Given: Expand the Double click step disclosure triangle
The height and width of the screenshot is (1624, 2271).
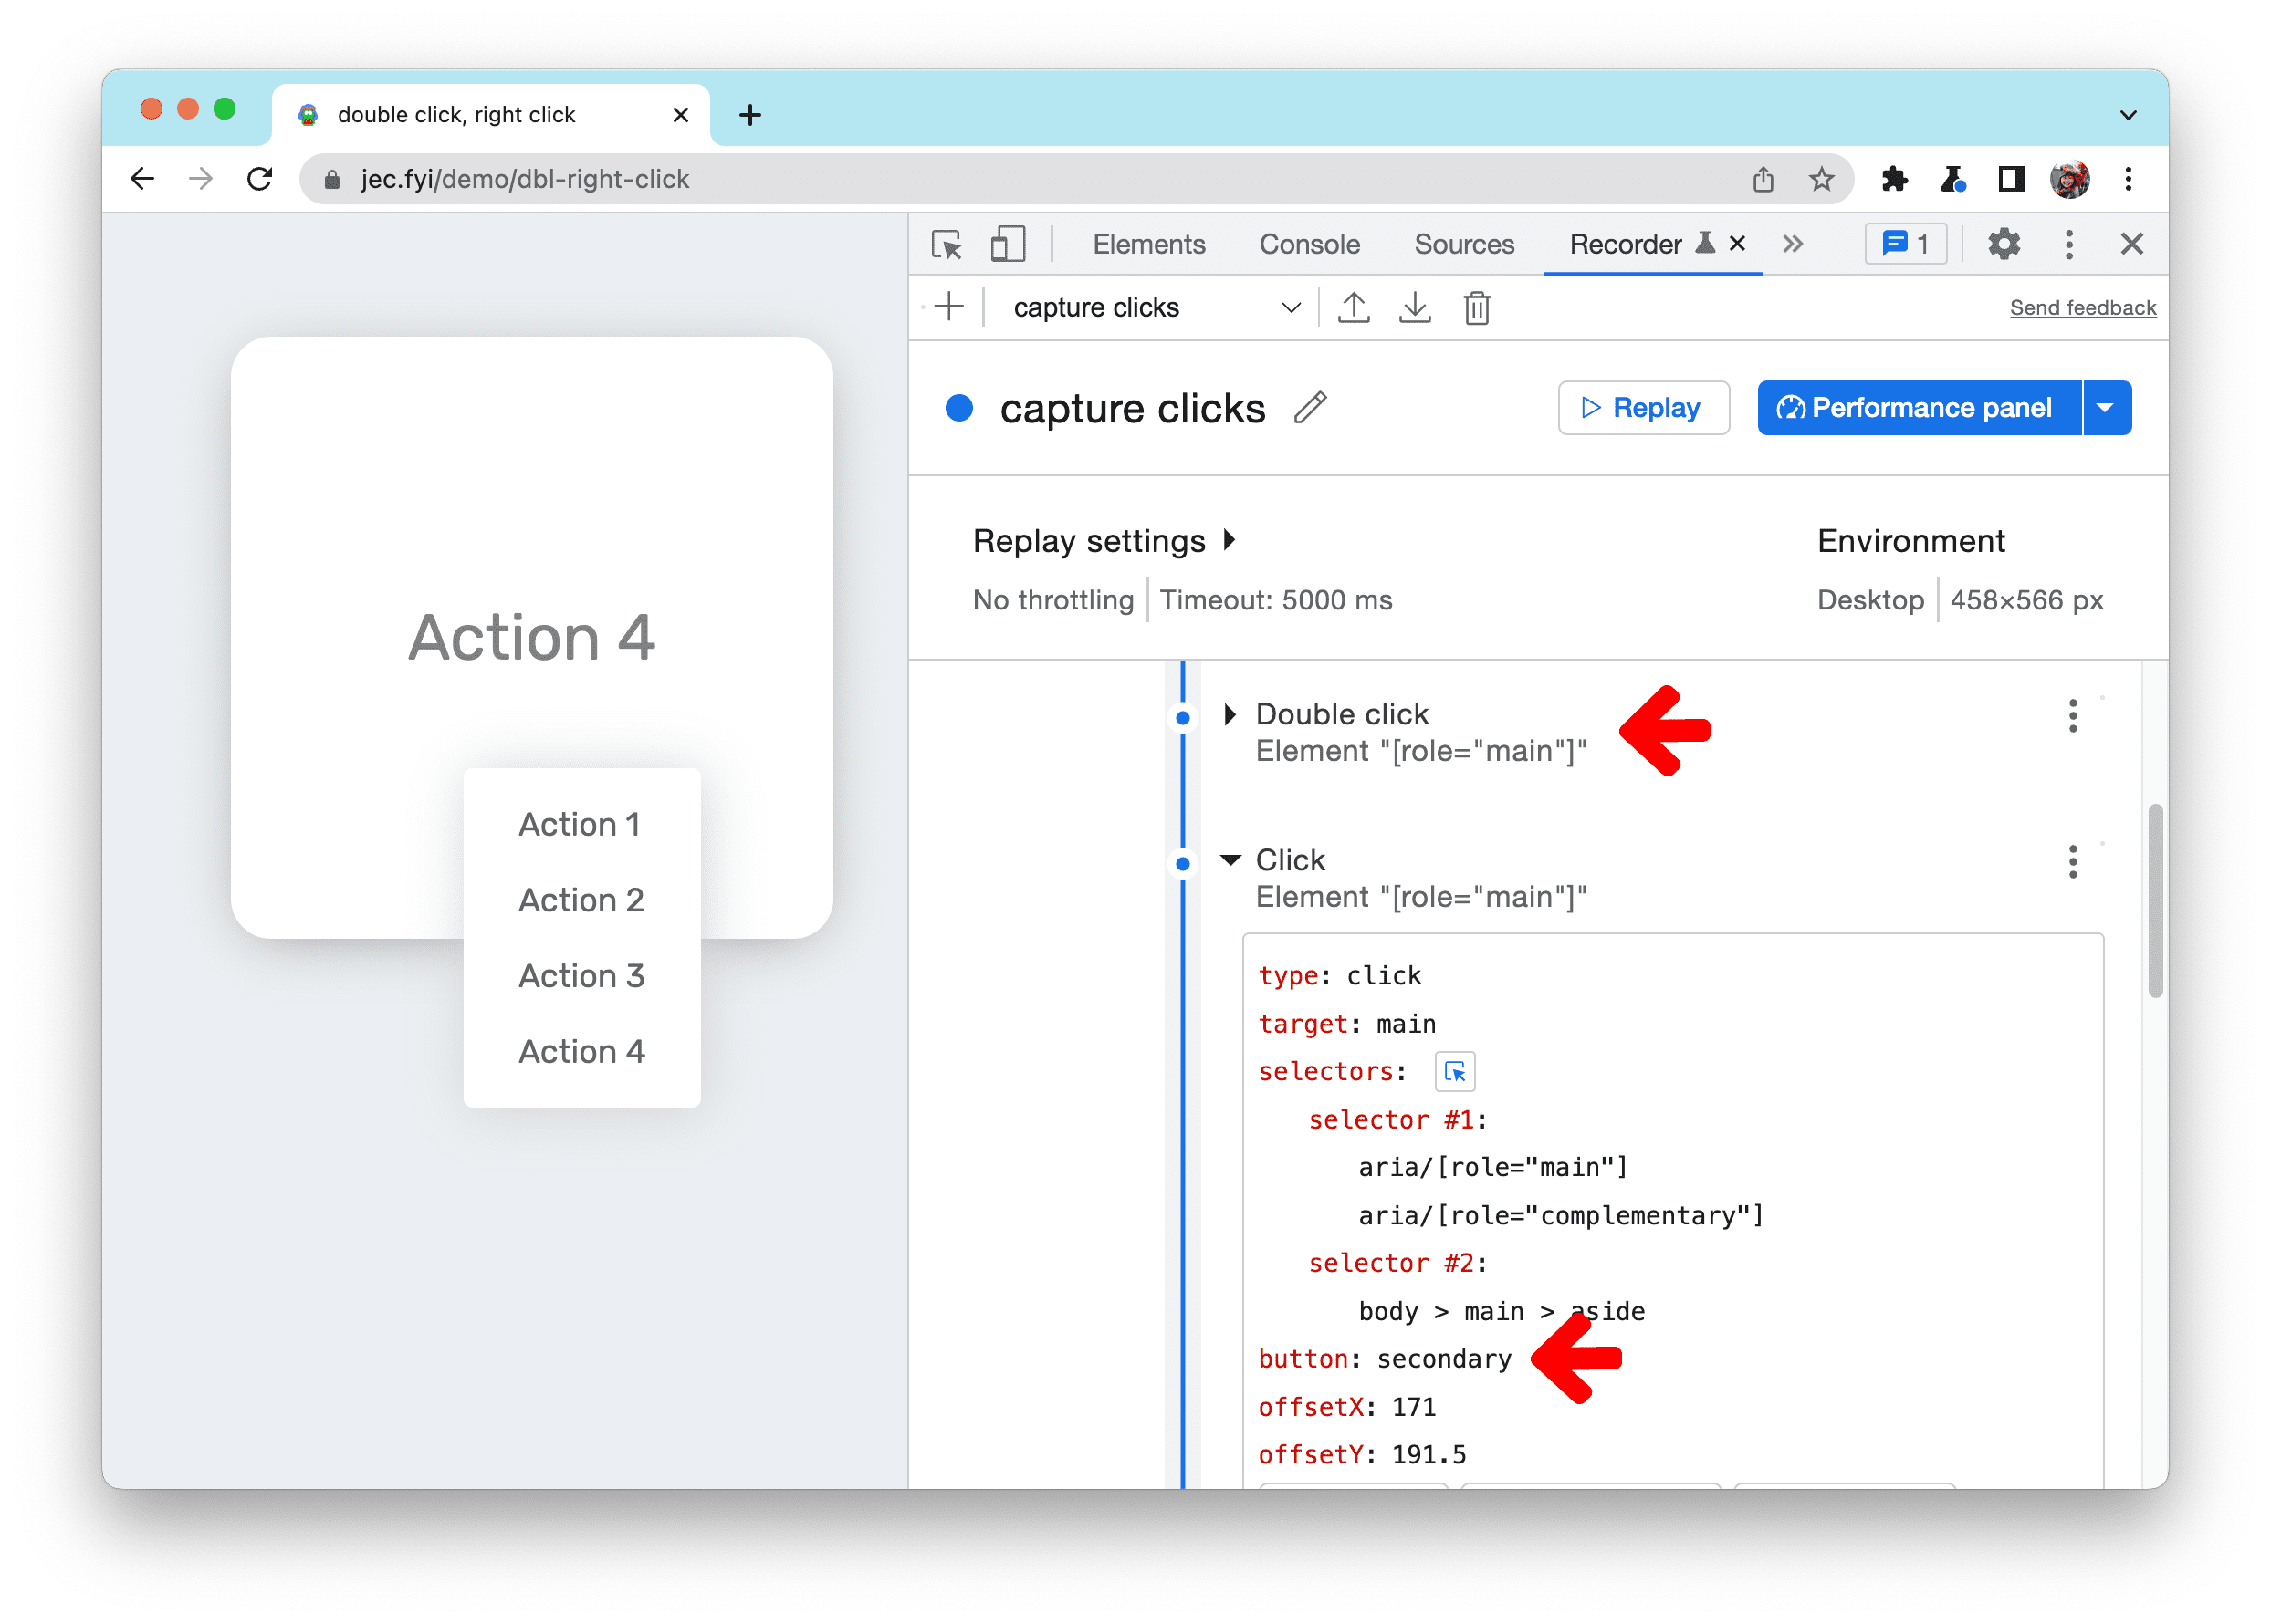Looking at the screenshot, I should (x=1230, y=712).
